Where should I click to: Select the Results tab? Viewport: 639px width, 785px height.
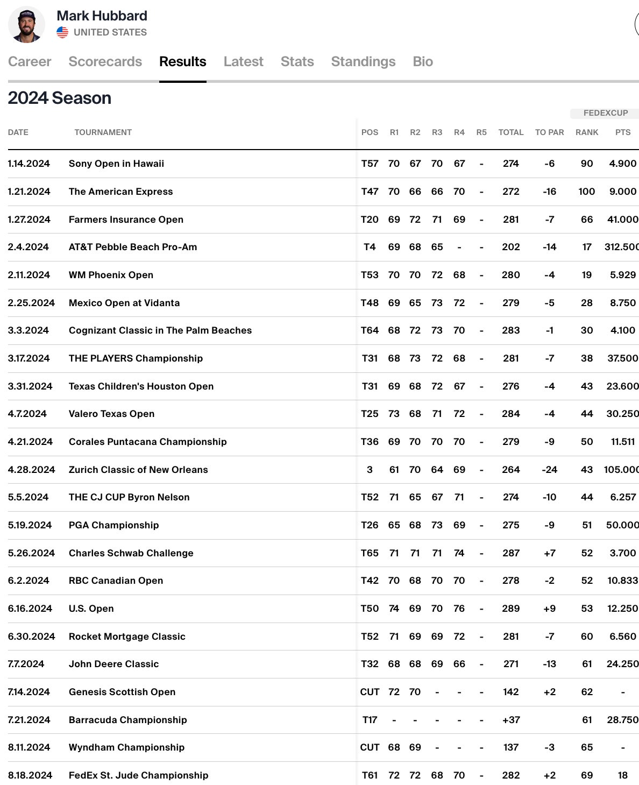182,62
